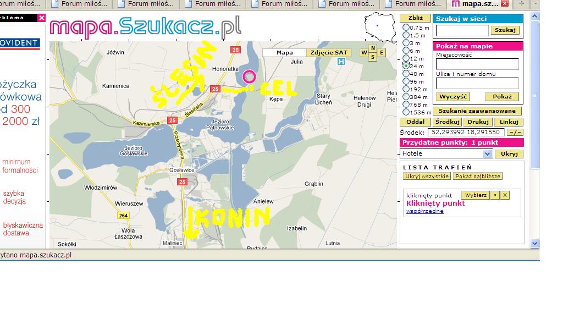Open the Hotele category dropdown
This screenshot has width=563, height=330.
click(487, 154)
